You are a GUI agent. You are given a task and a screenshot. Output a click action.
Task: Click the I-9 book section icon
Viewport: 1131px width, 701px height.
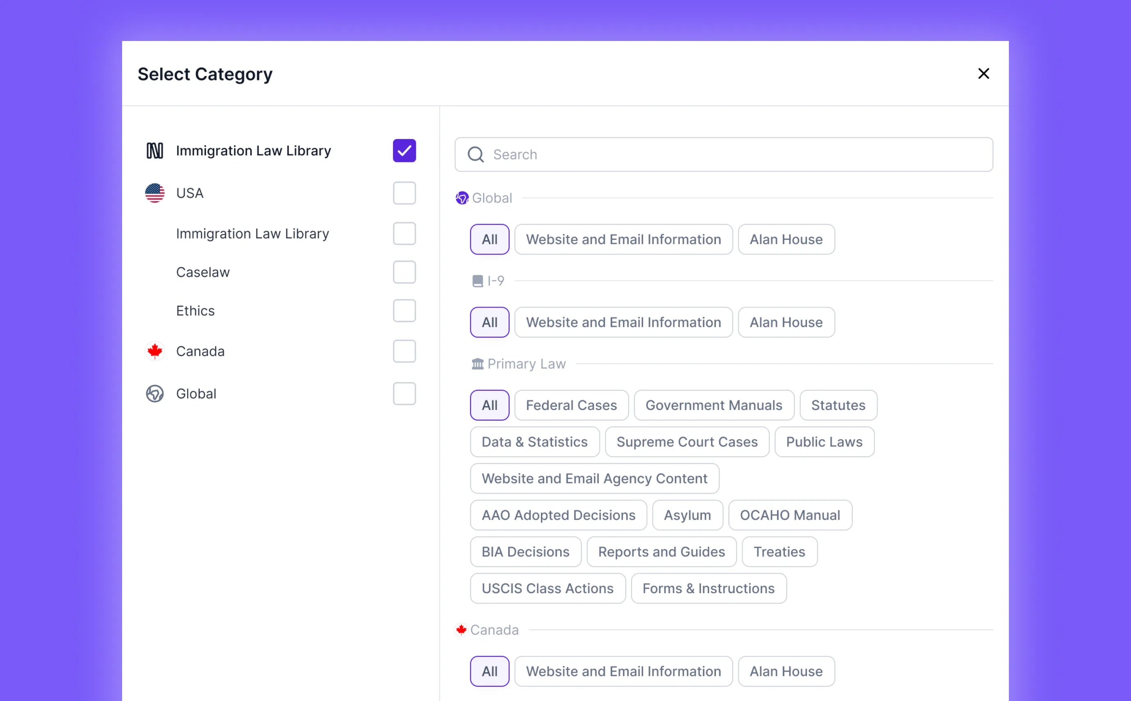pyautogui.click(x=477, y=281)
